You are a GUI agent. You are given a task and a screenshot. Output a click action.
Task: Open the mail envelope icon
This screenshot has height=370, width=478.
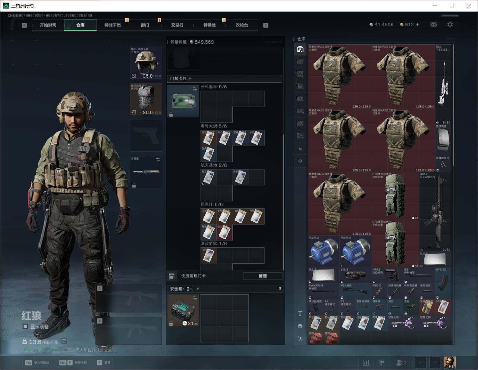point(434,25)
